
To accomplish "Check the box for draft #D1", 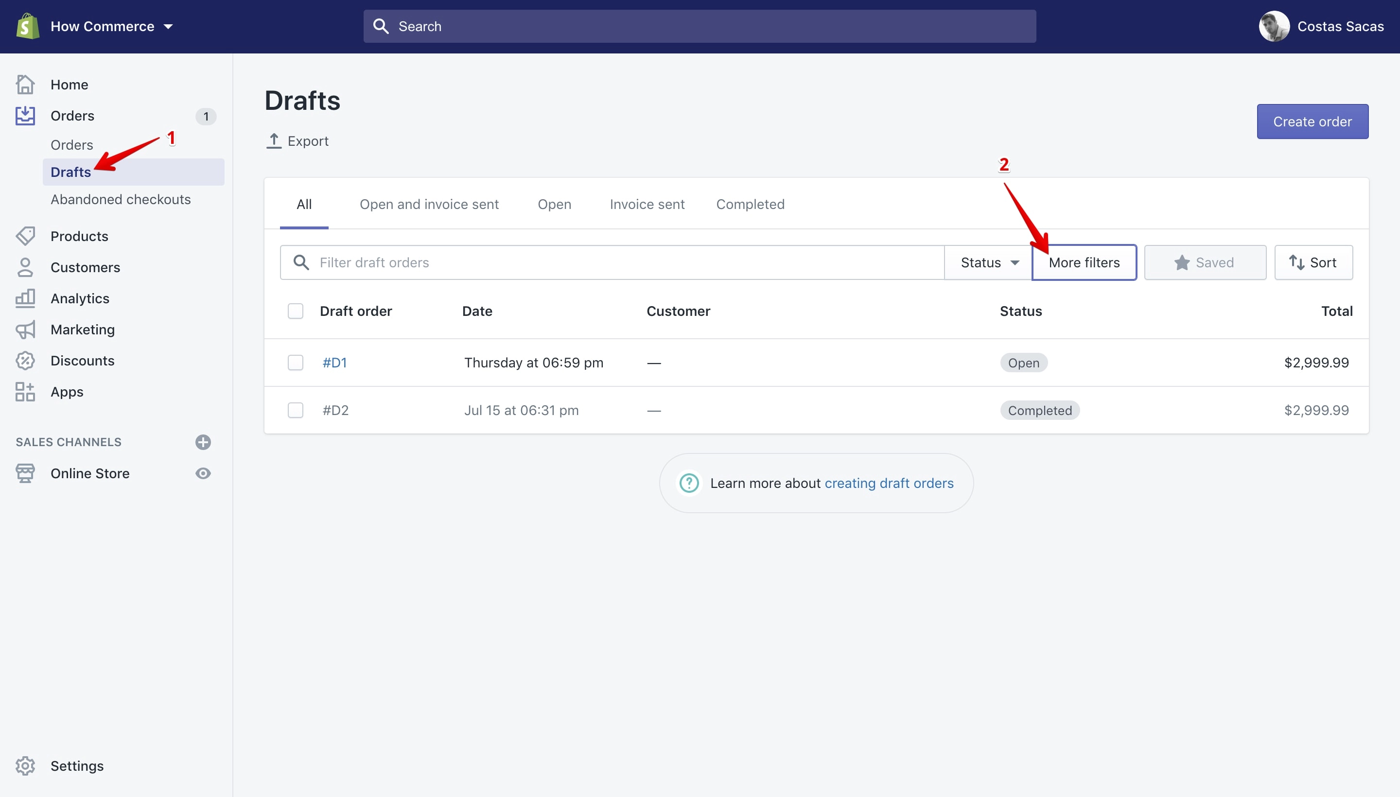I will pos(296,363).
